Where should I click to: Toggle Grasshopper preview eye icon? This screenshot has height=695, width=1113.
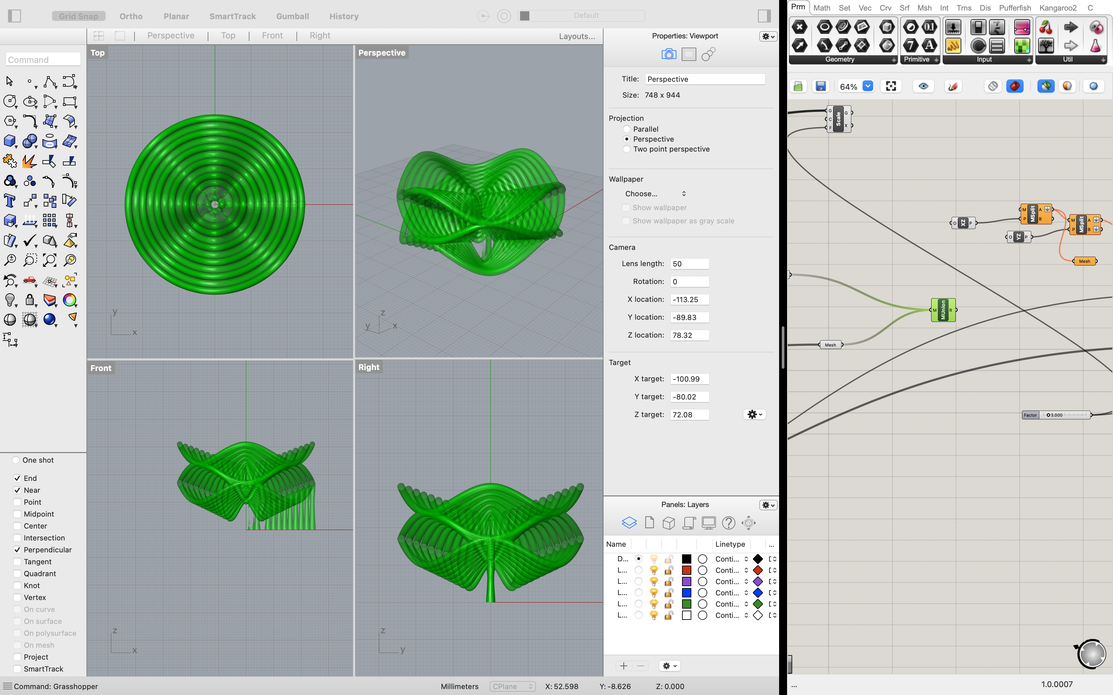[x=923, y=86]
